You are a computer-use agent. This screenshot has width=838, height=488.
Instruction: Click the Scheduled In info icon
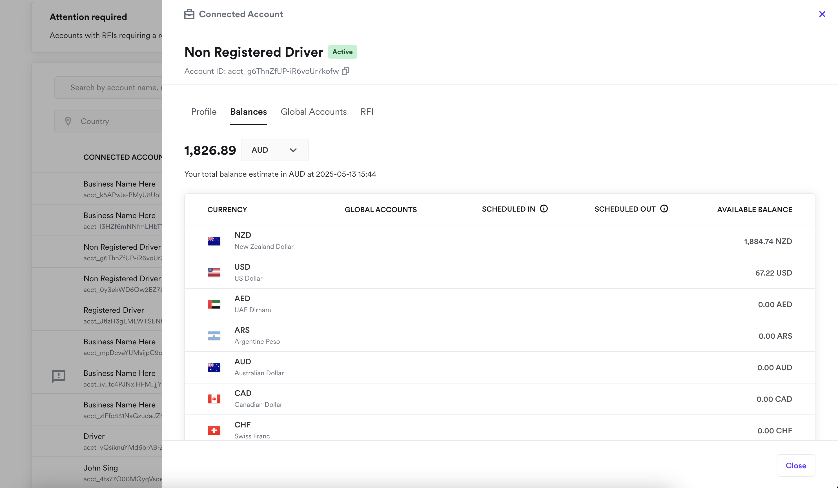pyautogui.click(x=543, y=209)
